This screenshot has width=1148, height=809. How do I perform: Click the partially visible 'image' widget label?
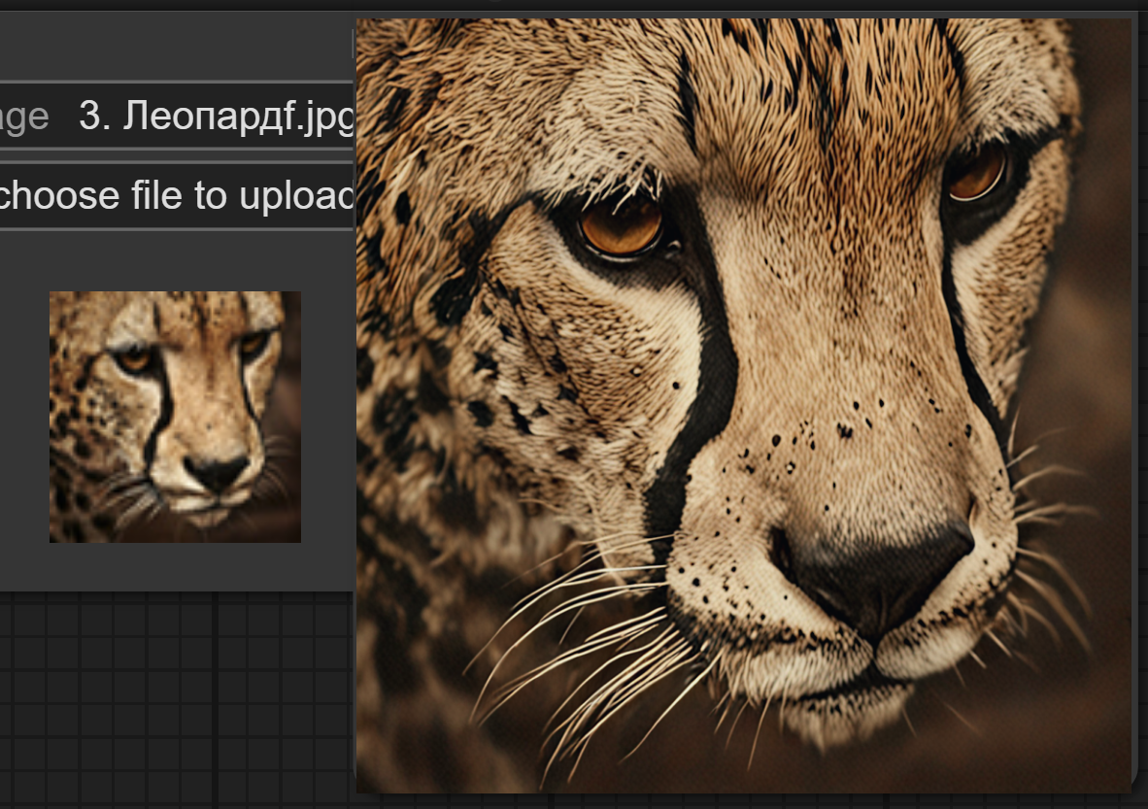pos(23,117)
